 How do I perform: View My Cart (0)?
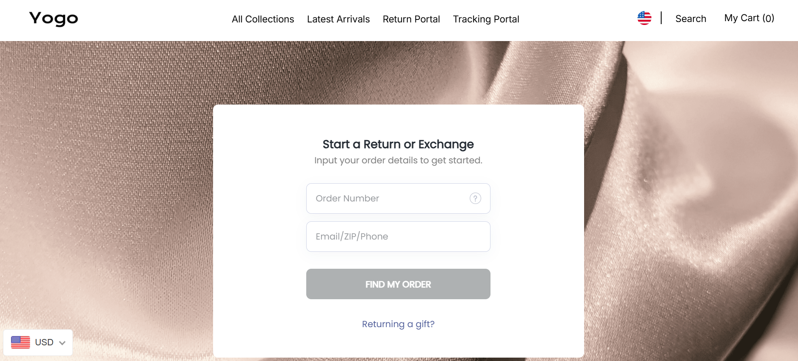pos(749,18)
